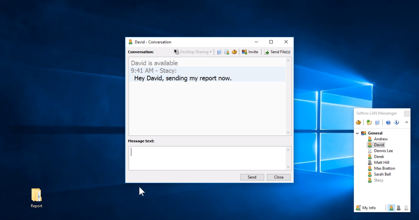Viewport: 419px width, 220px height.
Task: Open message history icon in conversation toolbar
Action: 219,52
